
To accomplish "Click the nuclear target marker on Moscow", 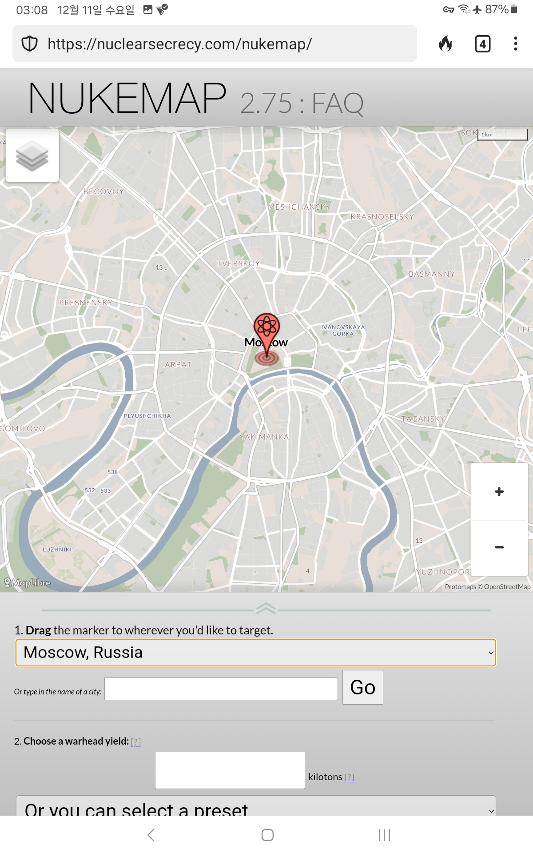I will coord(266,339).
